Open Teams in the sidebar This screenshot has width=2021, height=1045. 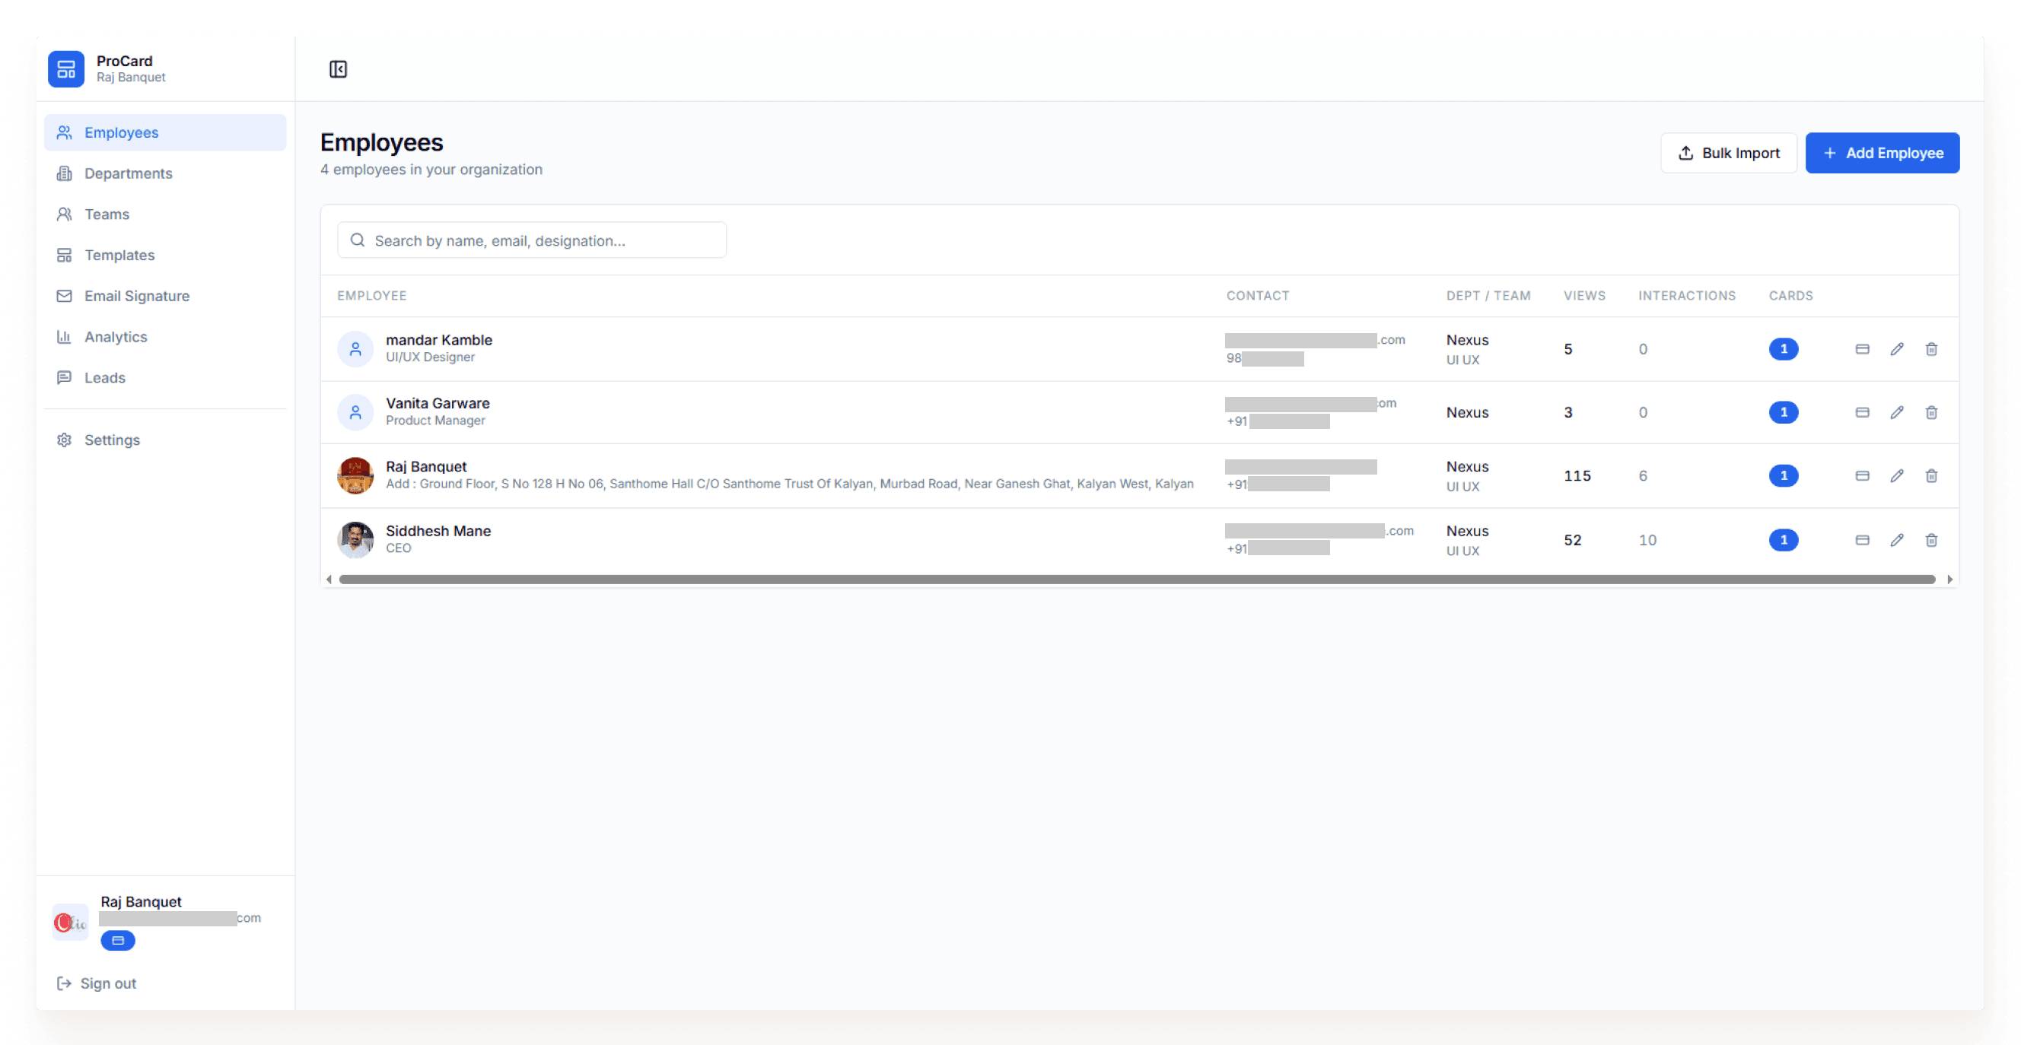[165, 214]
